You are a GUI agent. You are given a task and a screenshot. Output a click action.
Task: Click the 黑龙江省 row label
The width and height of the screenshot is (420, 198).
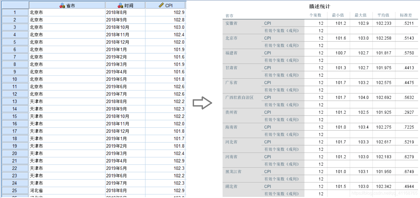point(234,172)
